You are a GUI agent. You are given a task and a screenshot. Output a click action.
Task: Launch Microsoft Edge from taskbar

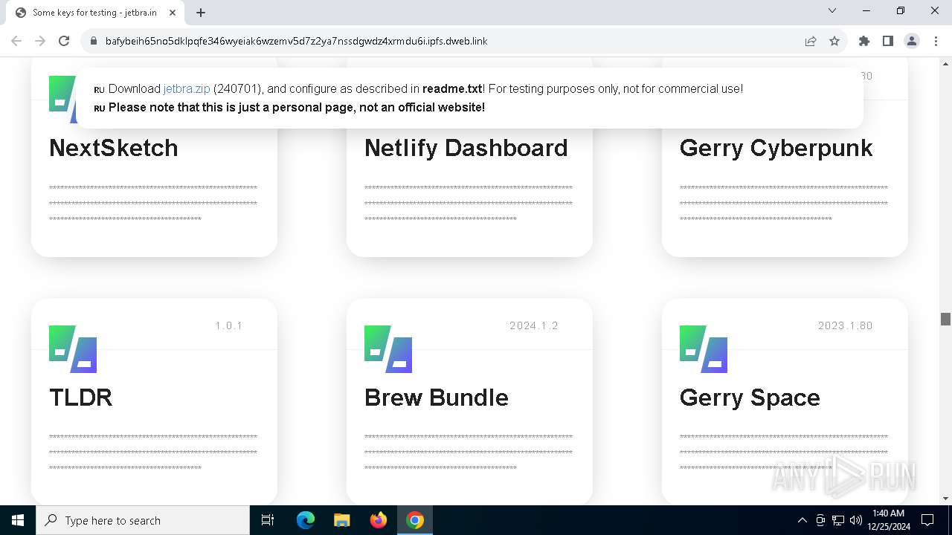tap(306, 520)
